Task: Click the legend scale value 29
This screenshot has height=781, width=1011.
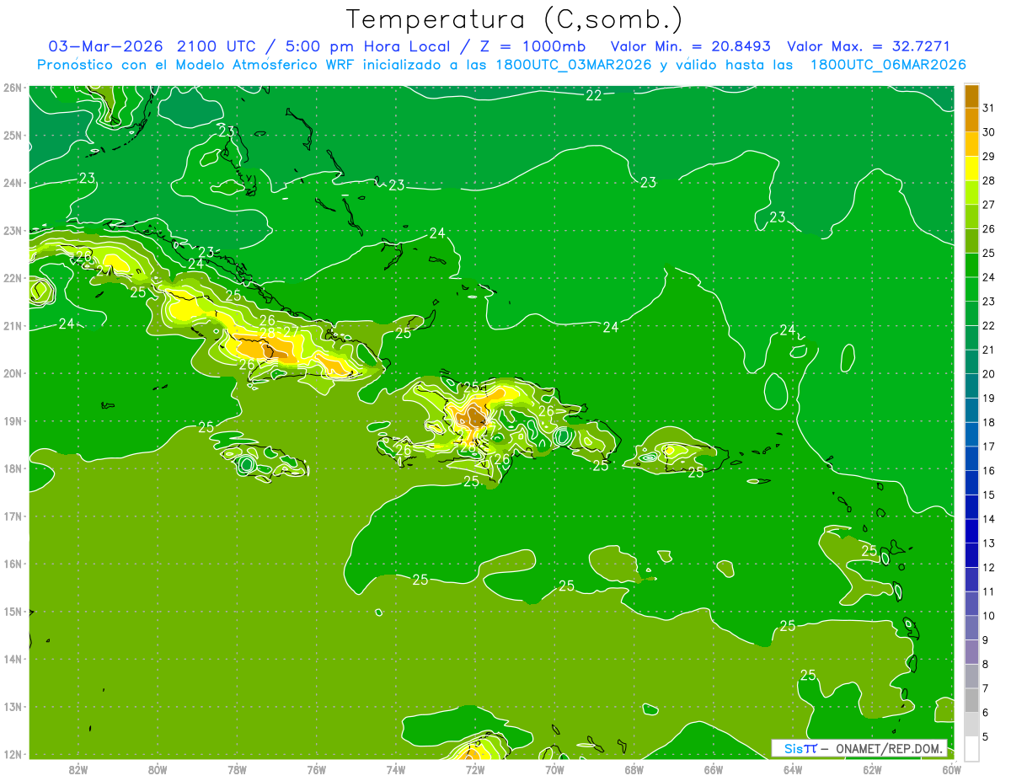Action: click(988, 156)
